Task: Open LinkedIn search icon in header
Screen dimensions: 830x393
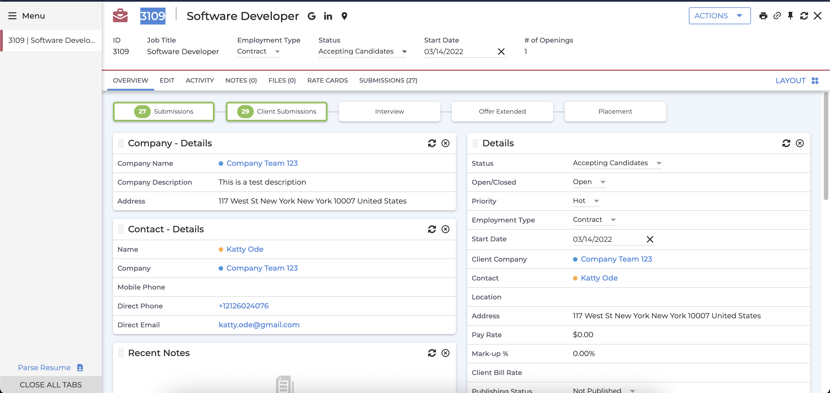Action: coord(328,16)
